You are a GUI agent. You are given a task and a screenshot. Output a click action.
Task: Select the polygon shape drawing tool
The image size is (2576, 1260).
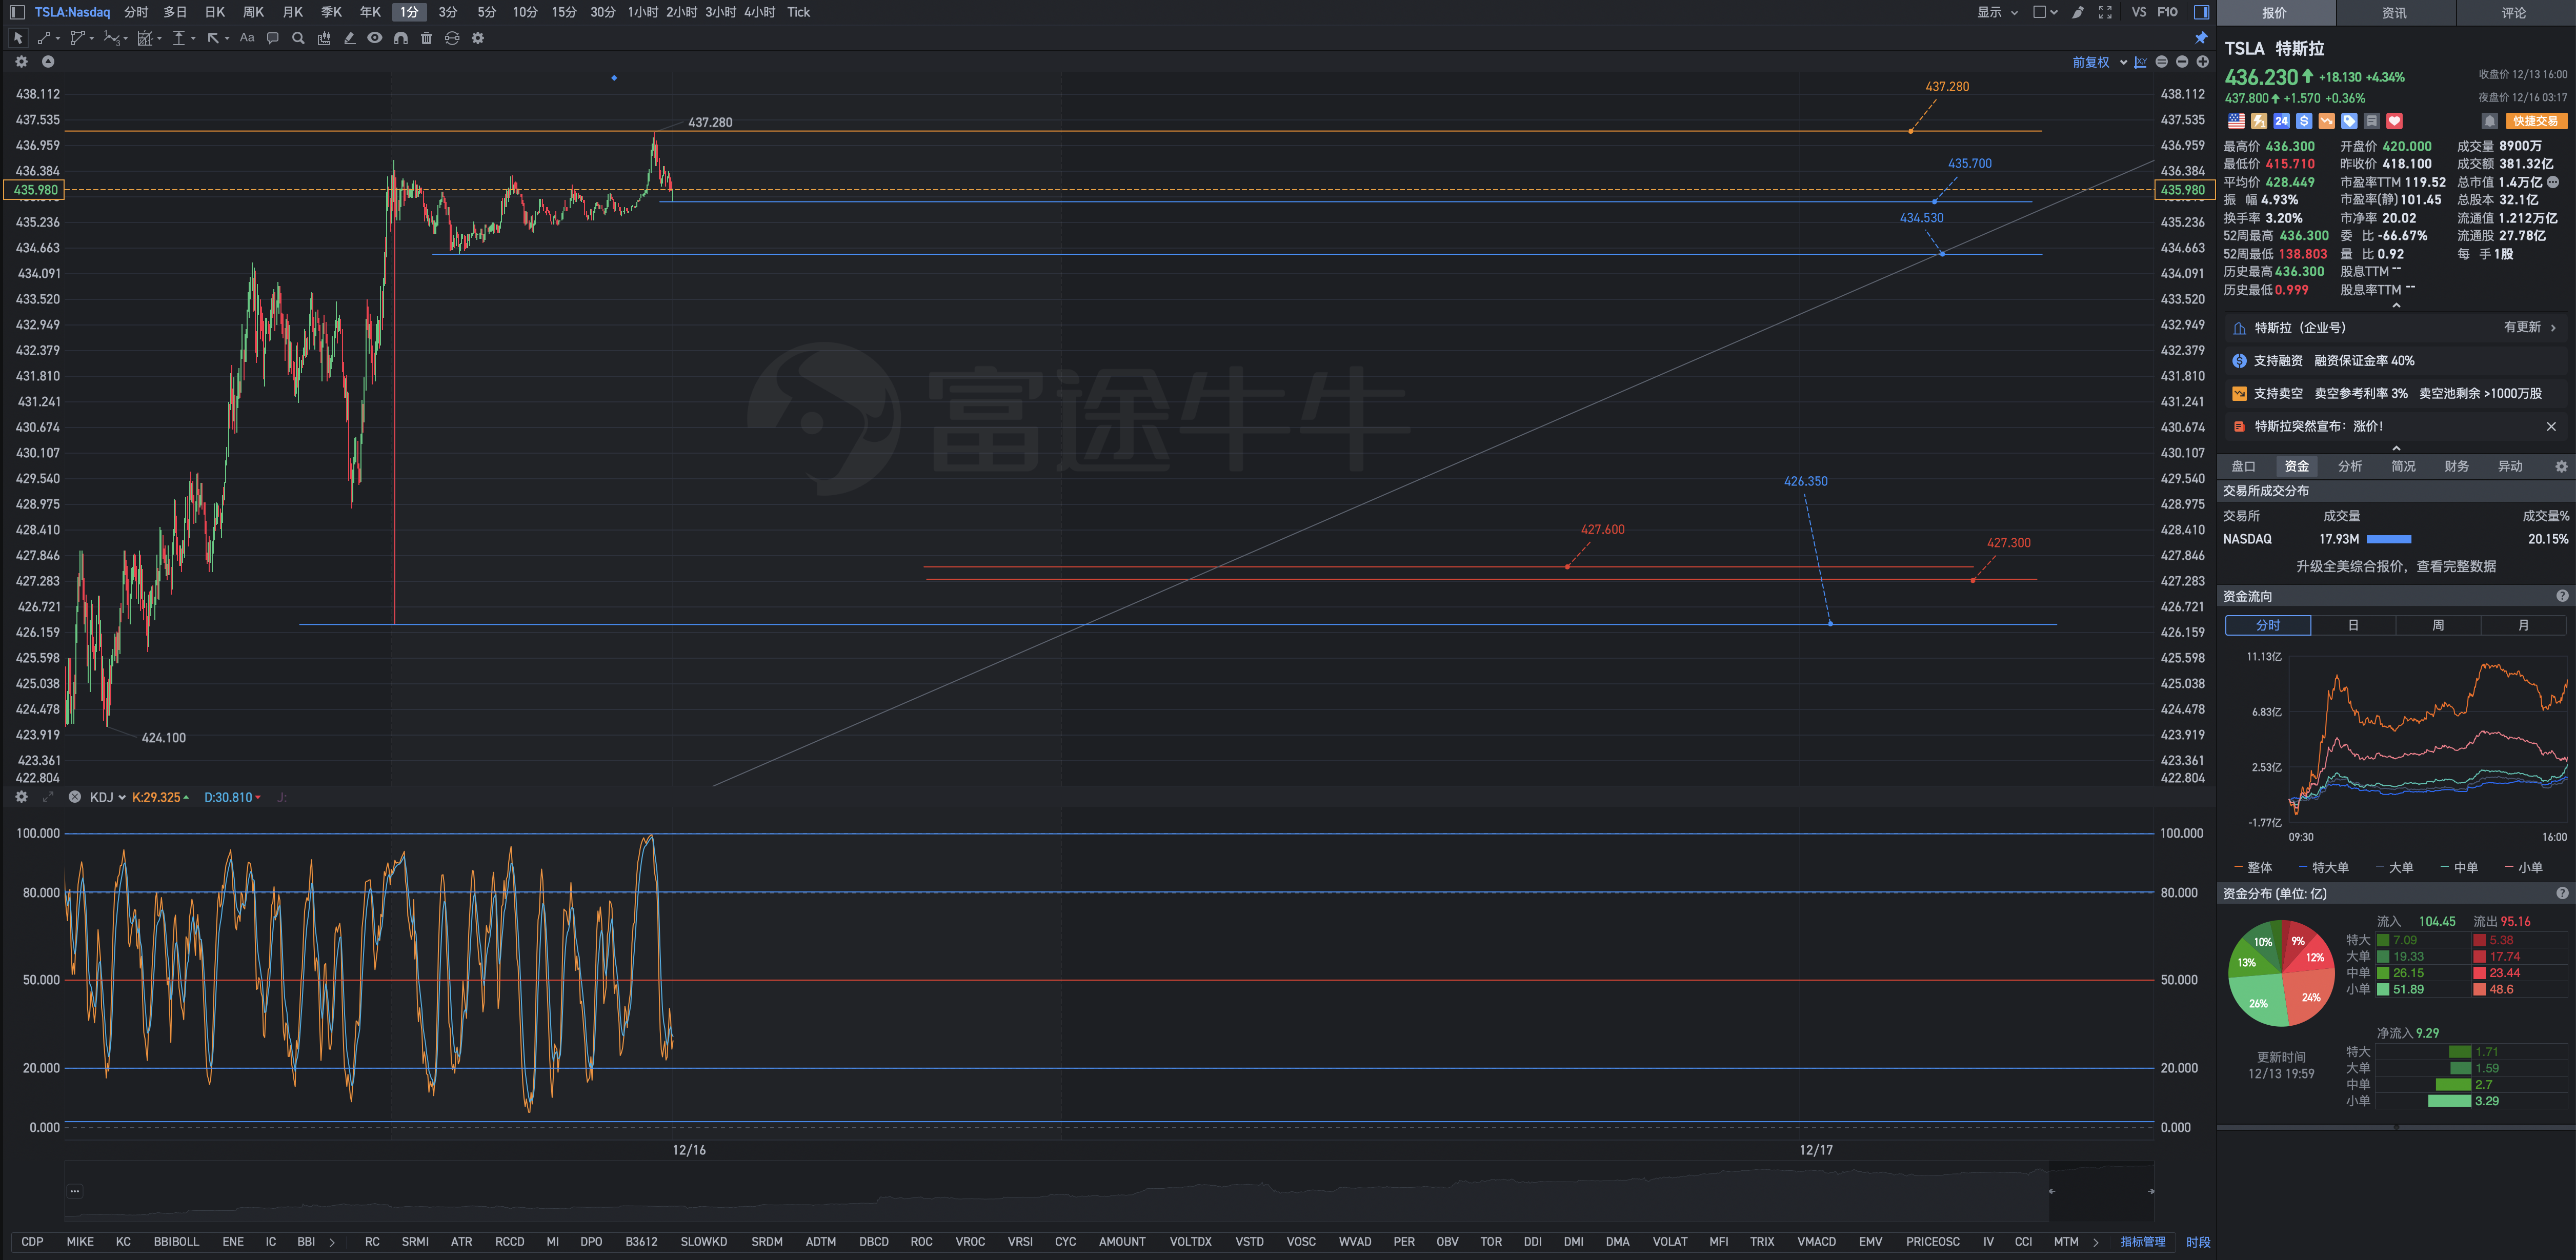pyautogui.click(x=77, y=38)
